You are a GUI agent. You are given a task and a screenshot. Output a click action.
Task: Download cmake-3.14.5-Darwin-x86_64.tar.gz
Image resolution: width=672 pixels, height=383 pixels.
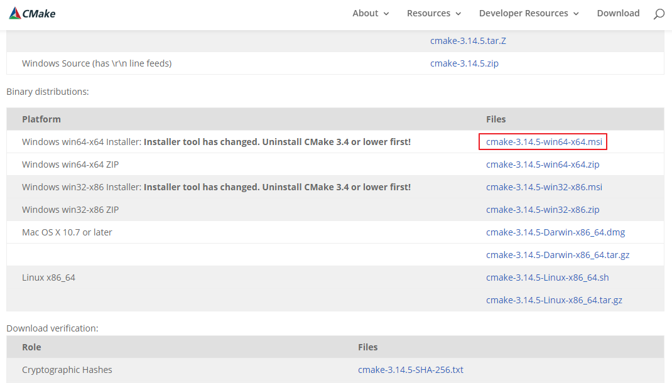[x=558, y=255]
